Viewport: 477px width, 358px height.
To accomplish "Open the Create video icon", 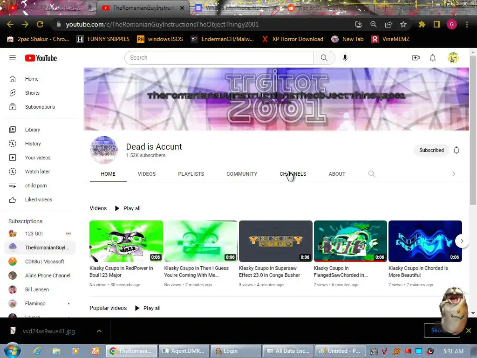I will pos(416,58).
